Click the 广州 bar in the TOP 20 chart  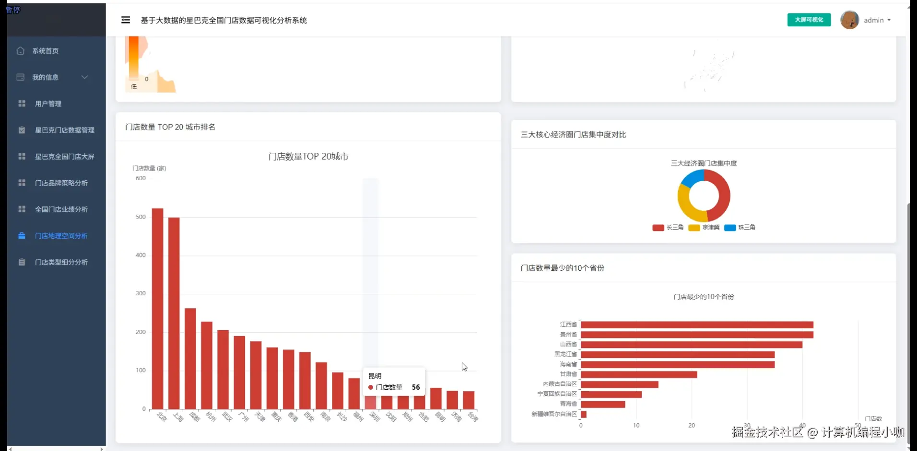(239, 372)
